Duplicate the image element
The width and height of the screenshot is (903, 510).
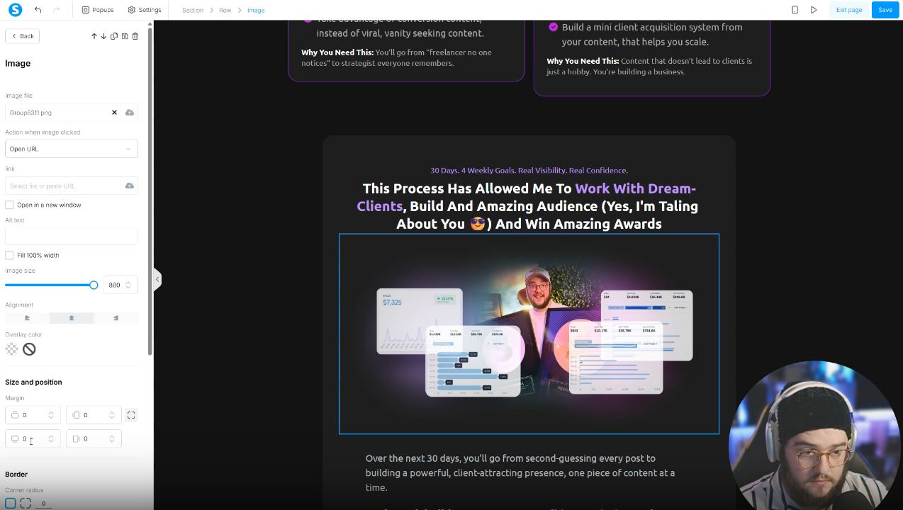tap(114, 36)
